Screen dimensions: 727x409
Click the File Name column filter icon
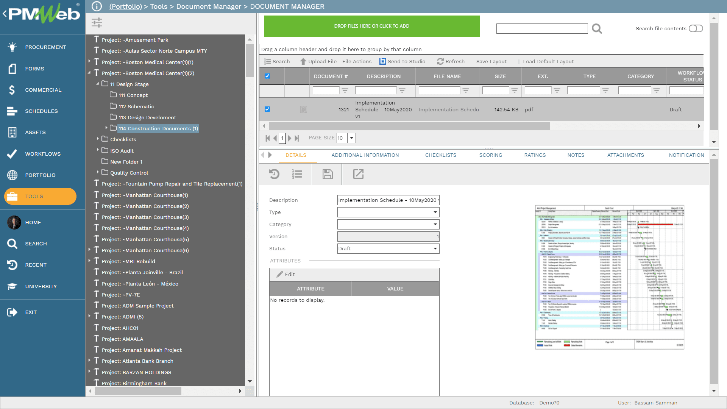click(x=466, y=91)
